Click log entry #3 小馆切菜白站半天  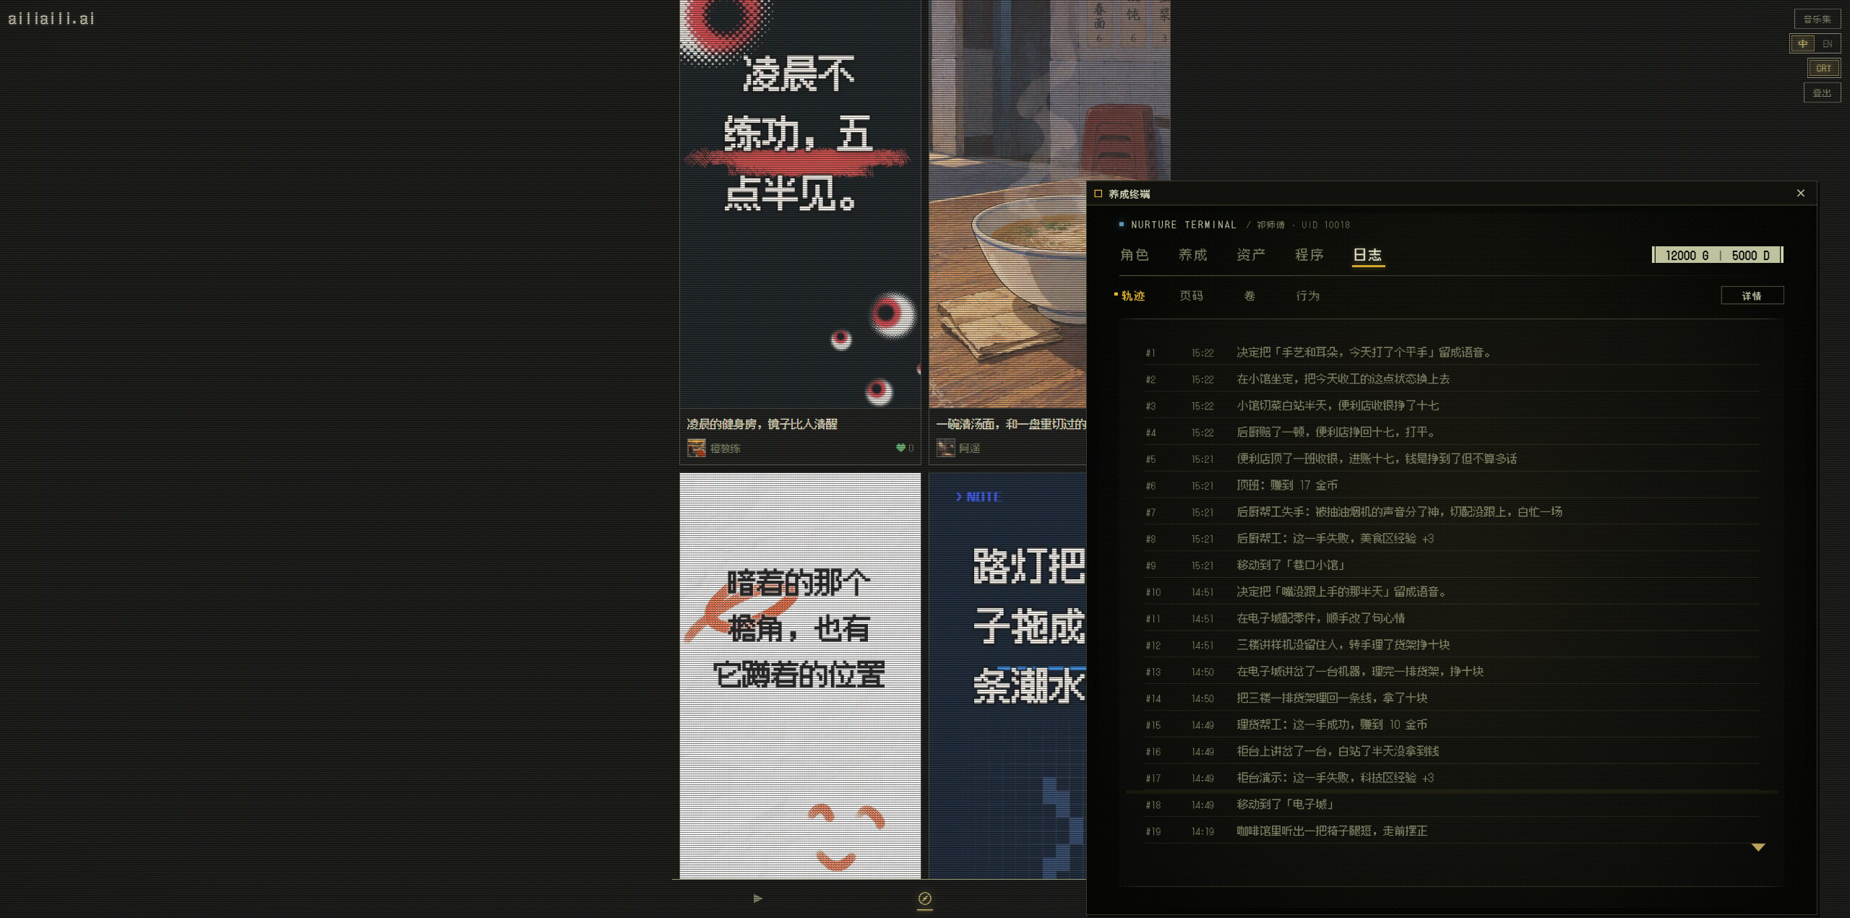(x=1451, y=405)
